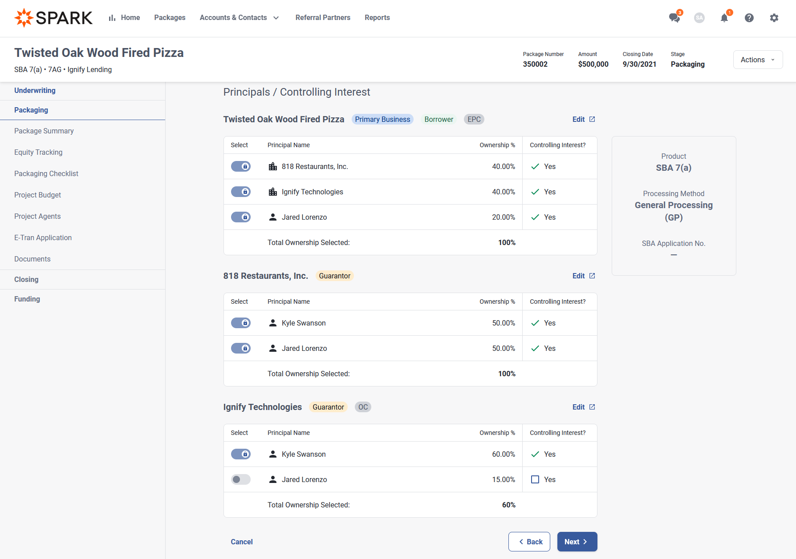
Task: Click the OC tag next to Ignify Technologies
Action: click(x=363, y=407)
